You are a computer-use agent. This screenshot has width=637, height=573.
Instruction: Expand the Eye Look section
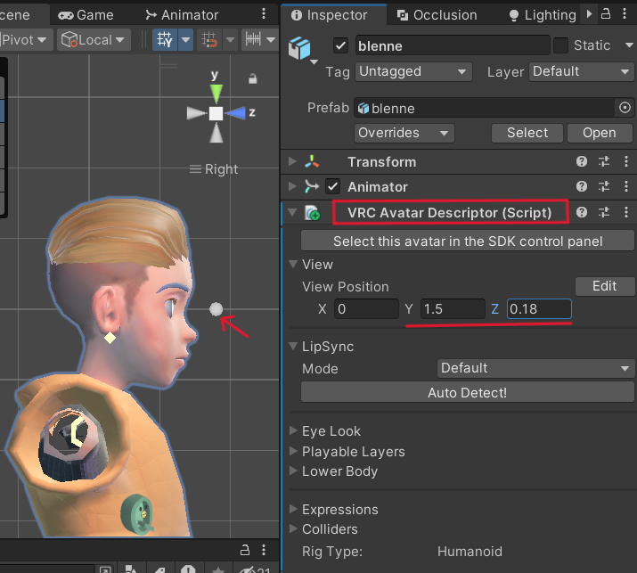(331, 431)
